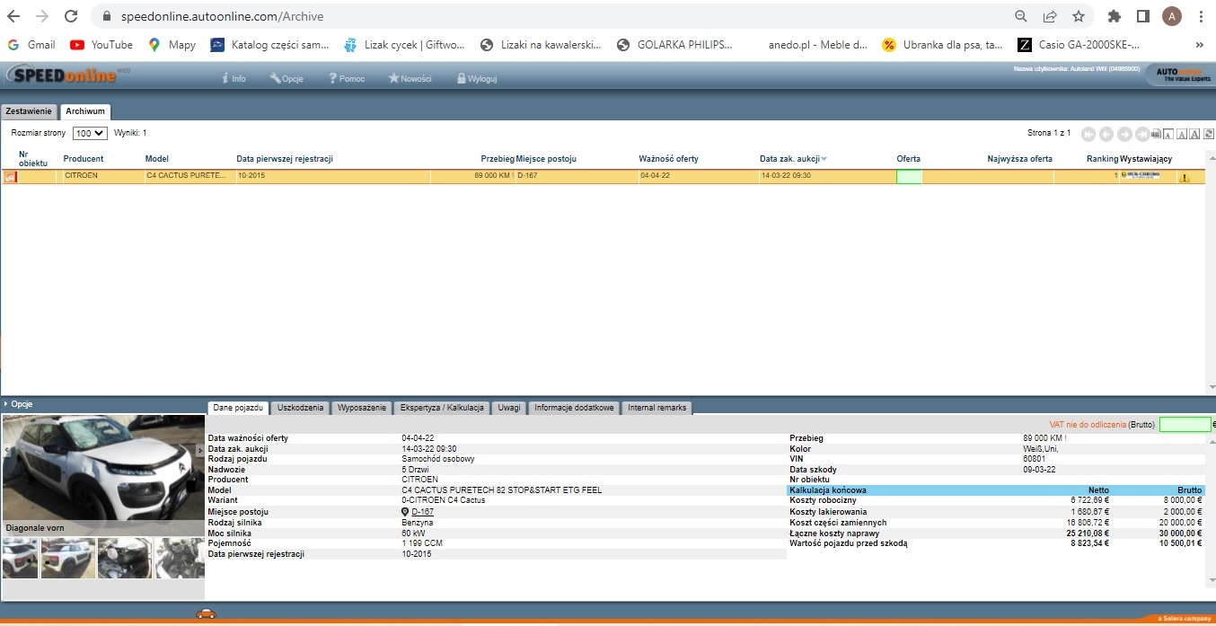Image resolution: width=1216 pixels, height=626 pixels.
Task: Select the engine bay thumbnail photo
Action: (x=124, y=559)
